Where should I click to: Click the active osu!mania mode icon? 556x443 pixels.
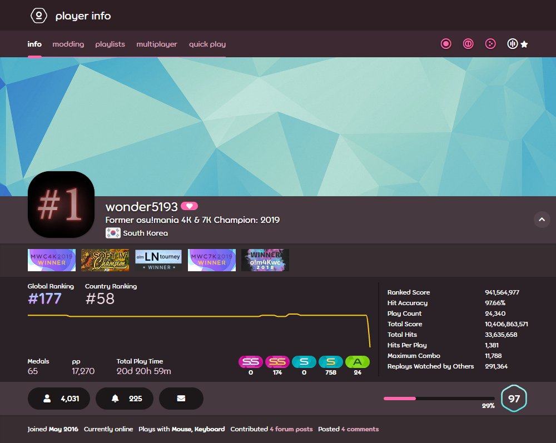click(x=512, y=43)
